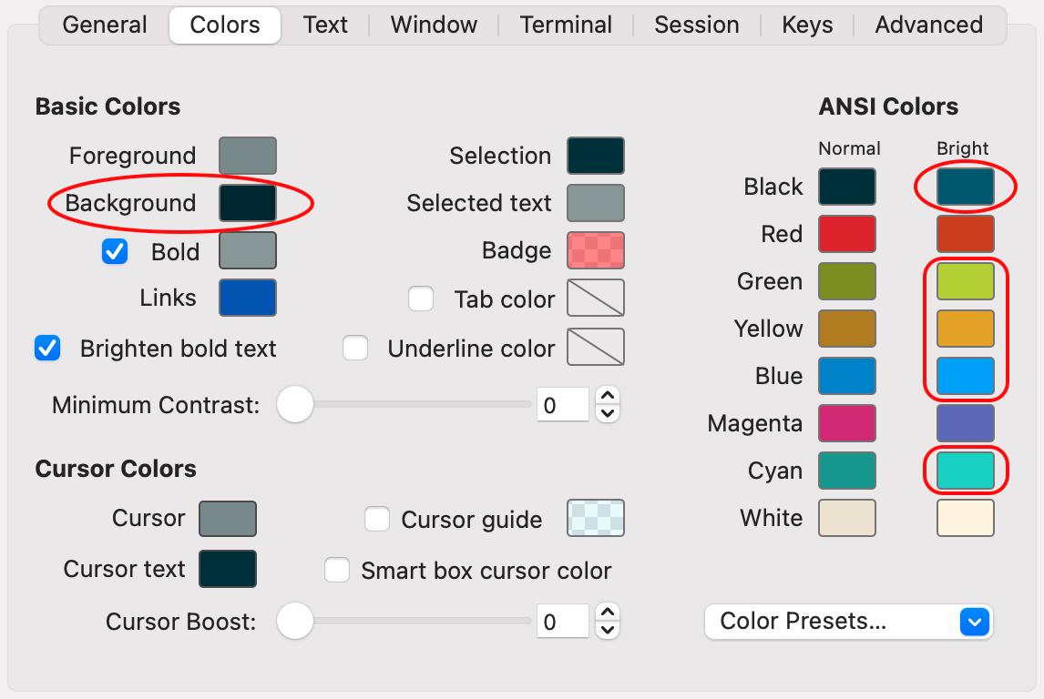This screenshot has width=1044, height=699.
Task: Open the Color Presets dropdown
Action: [x=849, y=622]
